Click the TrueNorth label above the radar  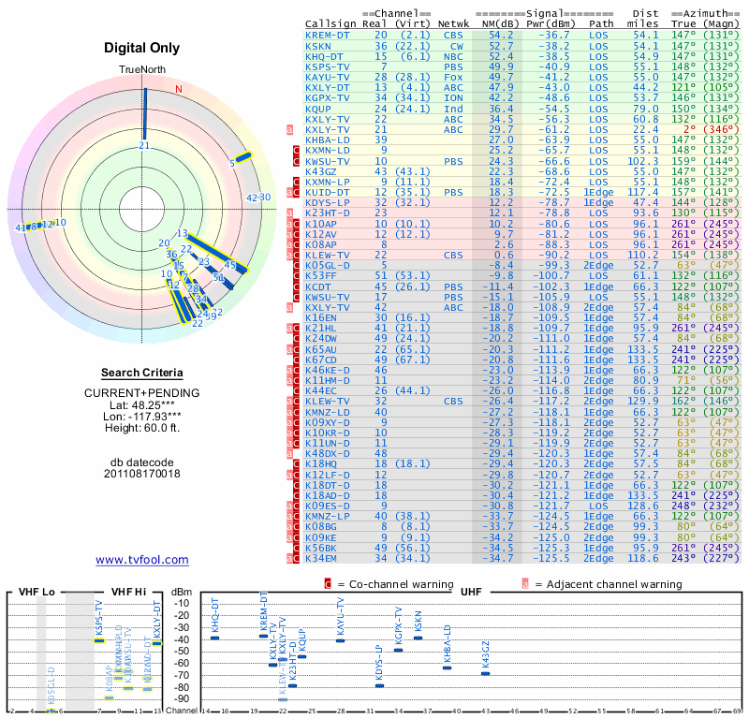[x=142, y=70]
